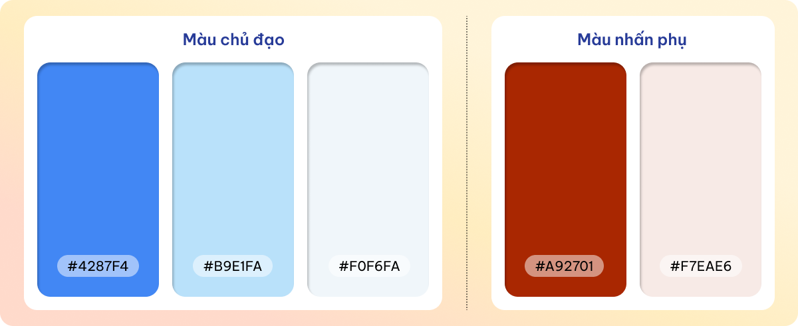Image resolution: width=798 pixels, height=326 pixels.
Task: Choose the pale #F0F6FA swatch
Action: (368, 179)
